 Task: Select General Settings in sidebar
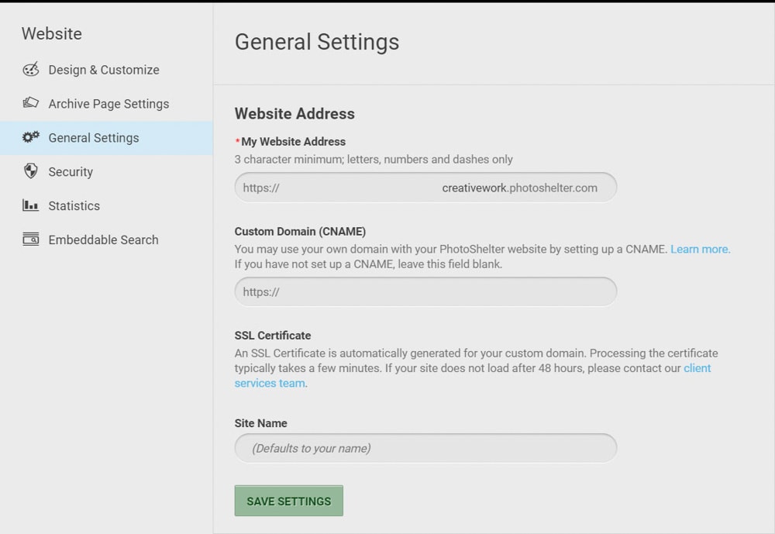pos(106,138)
